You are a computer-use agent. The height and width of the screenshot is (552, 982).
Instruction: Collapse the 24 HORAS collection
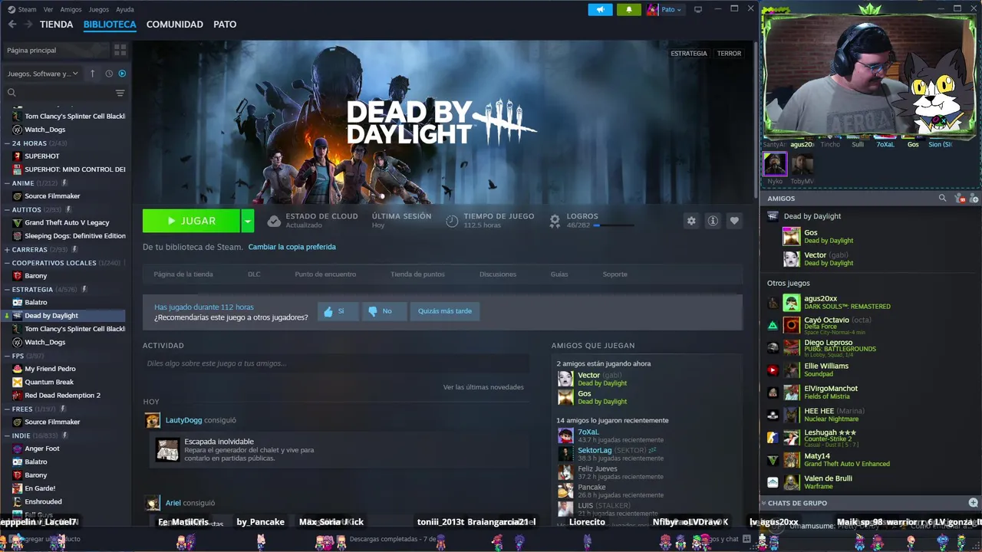pos(7,143)
